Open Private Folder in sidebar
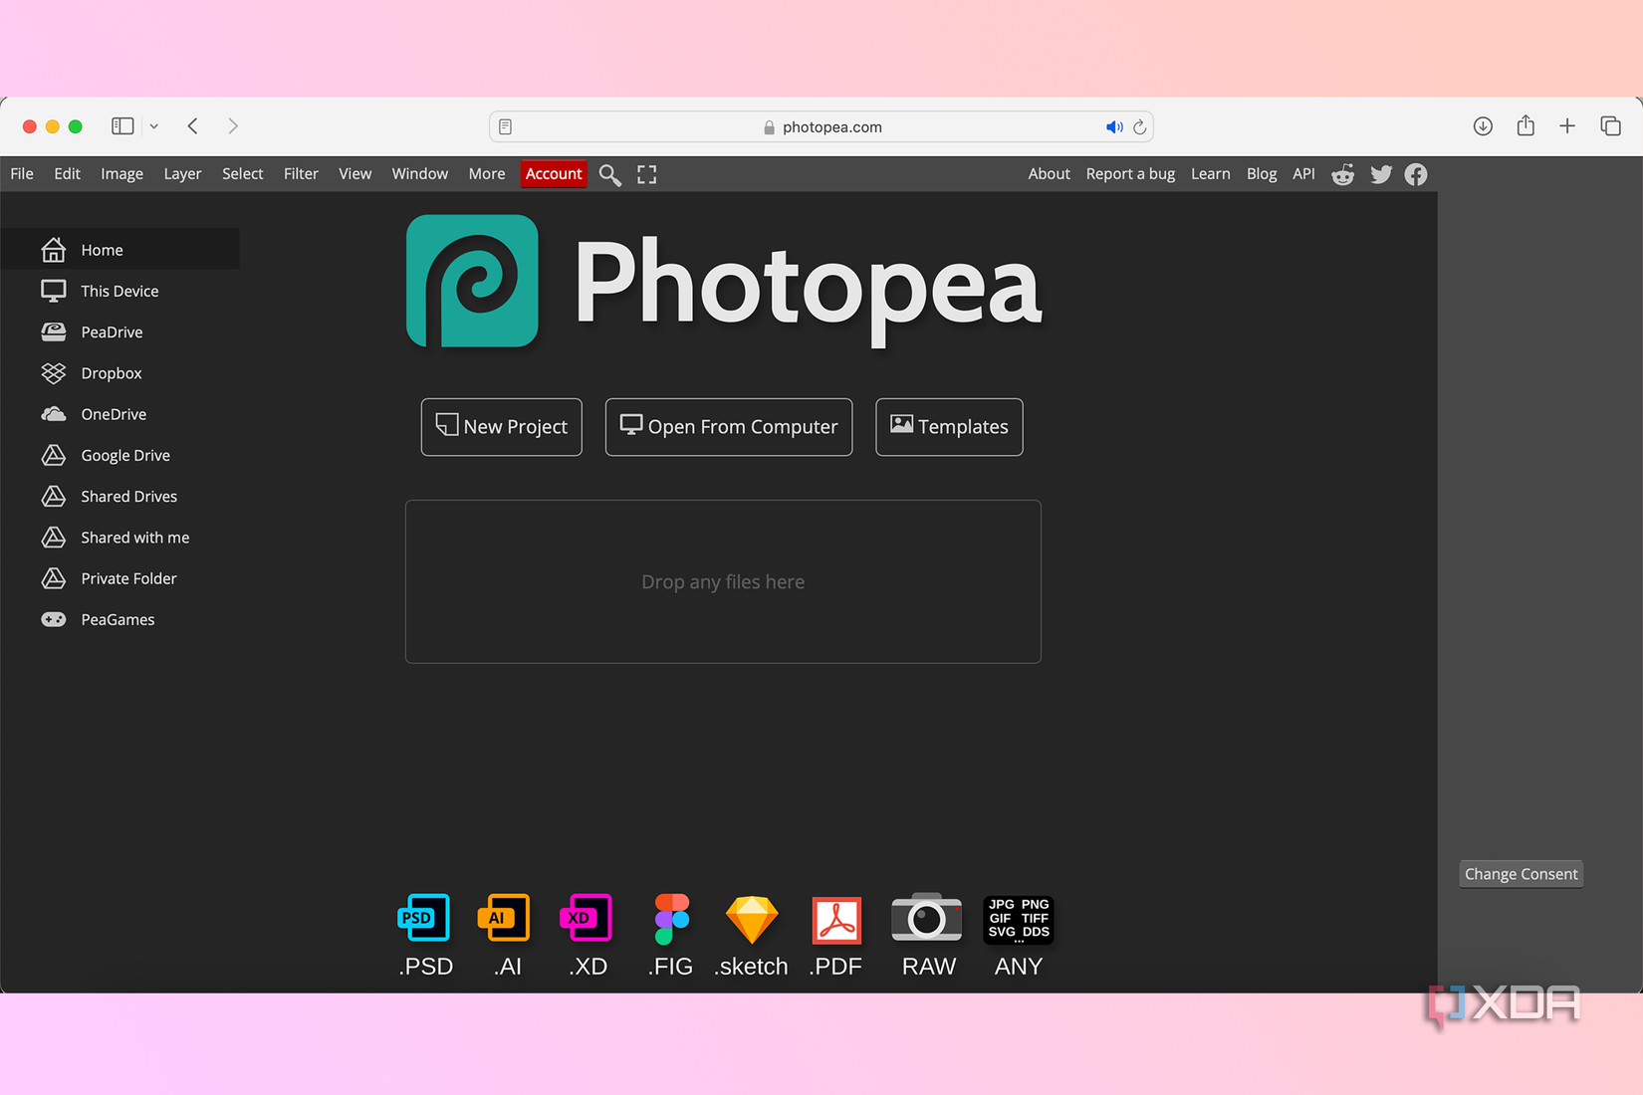The height and width of the screenshot is (1095, 1643). coord(119,578)
